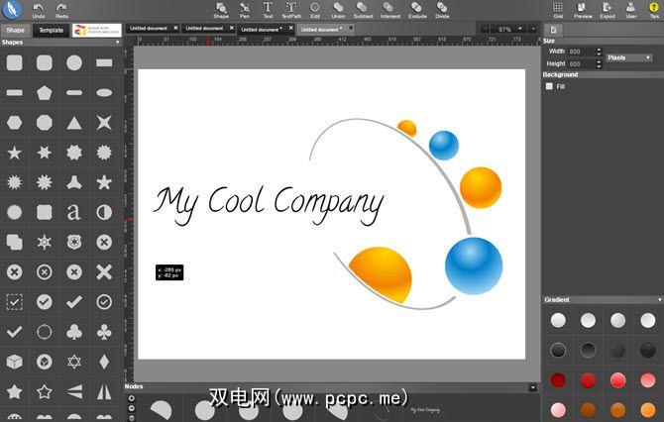Choose the TextPath tool
The image size is (664, 422).
[291, 9]
